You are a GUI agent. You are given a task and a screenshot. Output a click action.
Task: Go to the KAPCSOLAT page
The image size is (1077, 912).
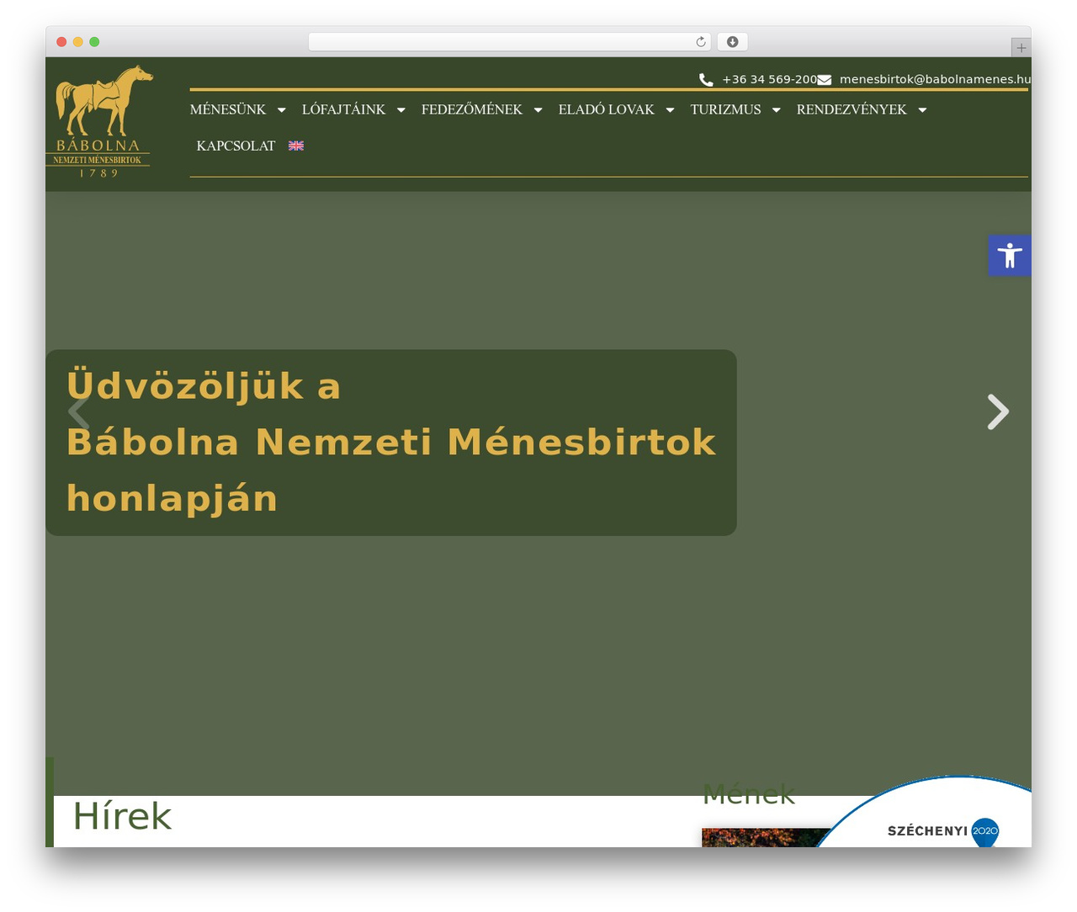[236, 146]
